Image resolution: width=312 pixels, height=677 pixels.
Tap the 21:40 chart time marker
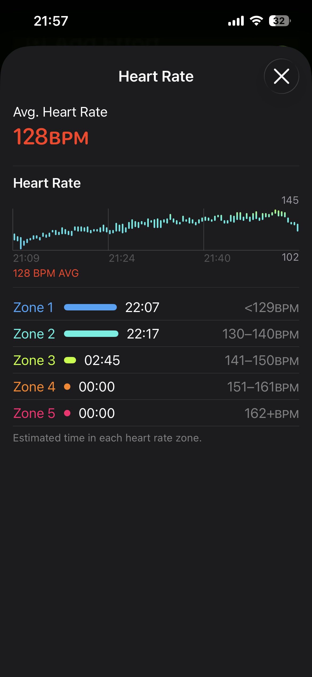click(217, 258)
